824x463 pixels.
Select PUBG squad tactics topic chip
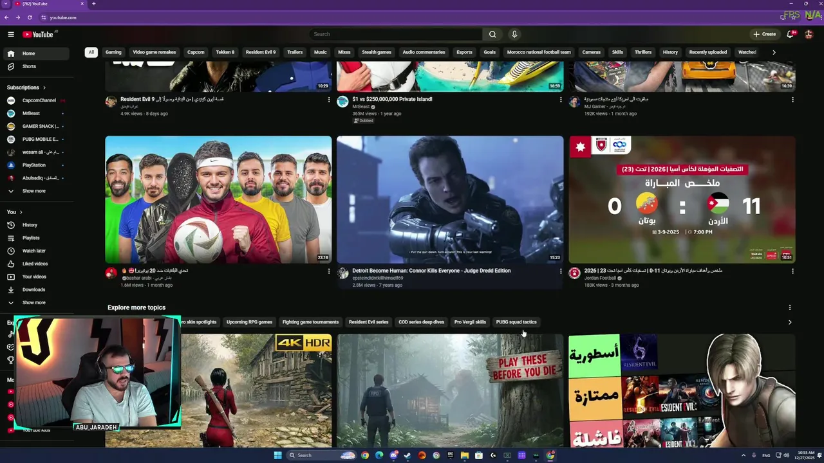[516, 322]
